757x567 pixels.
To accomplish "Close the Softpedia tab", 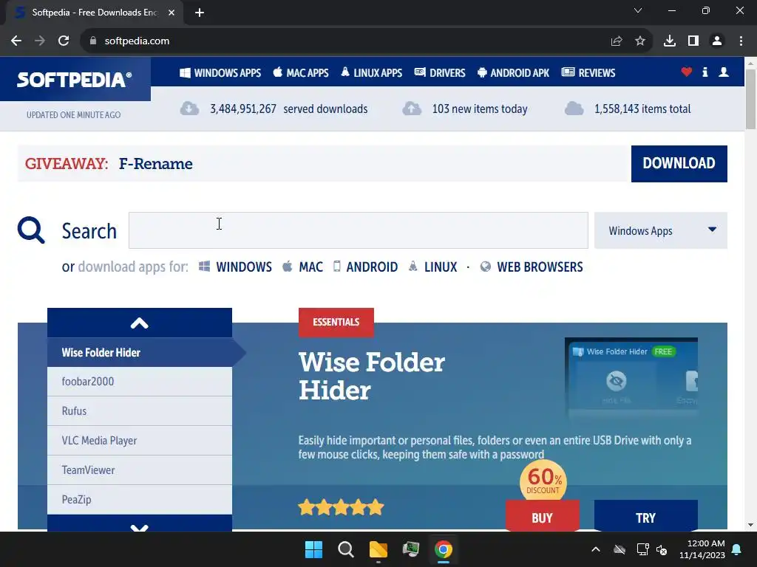I will tap(172, 13).
